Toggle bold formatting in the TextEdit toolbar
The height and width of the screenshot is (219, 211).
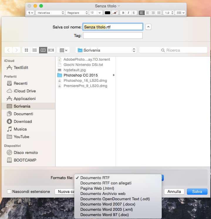coord(123,13)
